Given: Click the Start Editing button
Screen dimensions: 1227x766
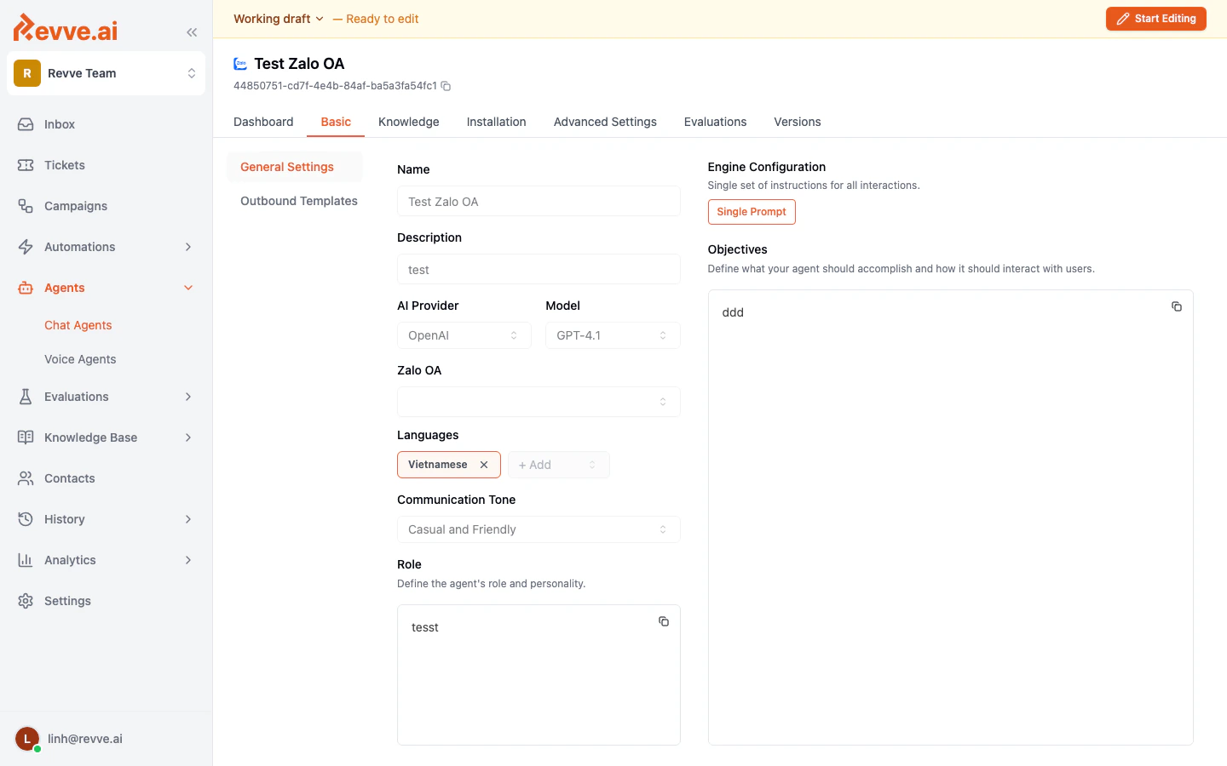Looking at the screenshot, I should (1155, 18).
